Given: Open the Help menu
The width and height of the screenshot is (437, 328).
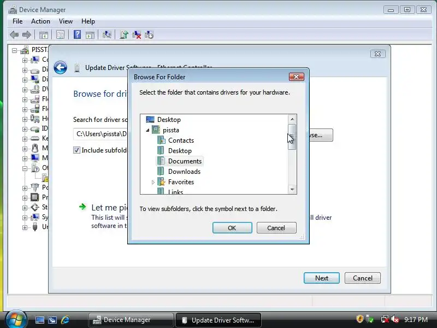Looking at the screenshot, I should (x=88, y=21).
